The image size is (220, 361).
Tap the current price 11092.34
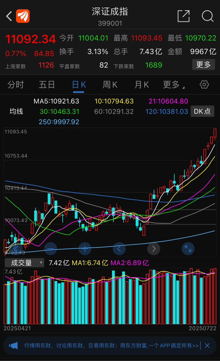pos(30,39)
